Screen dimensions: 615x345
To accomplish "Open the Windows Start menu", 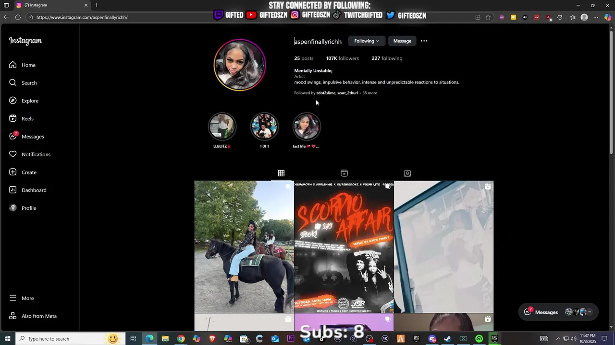I will [x=7, y=339].
